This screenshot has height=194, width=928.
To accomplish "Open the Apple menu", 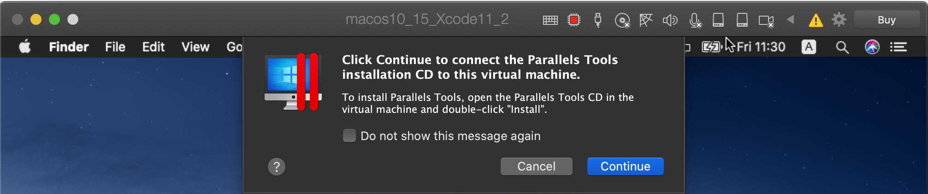I will pyautogui.click(x=25, y=47).
